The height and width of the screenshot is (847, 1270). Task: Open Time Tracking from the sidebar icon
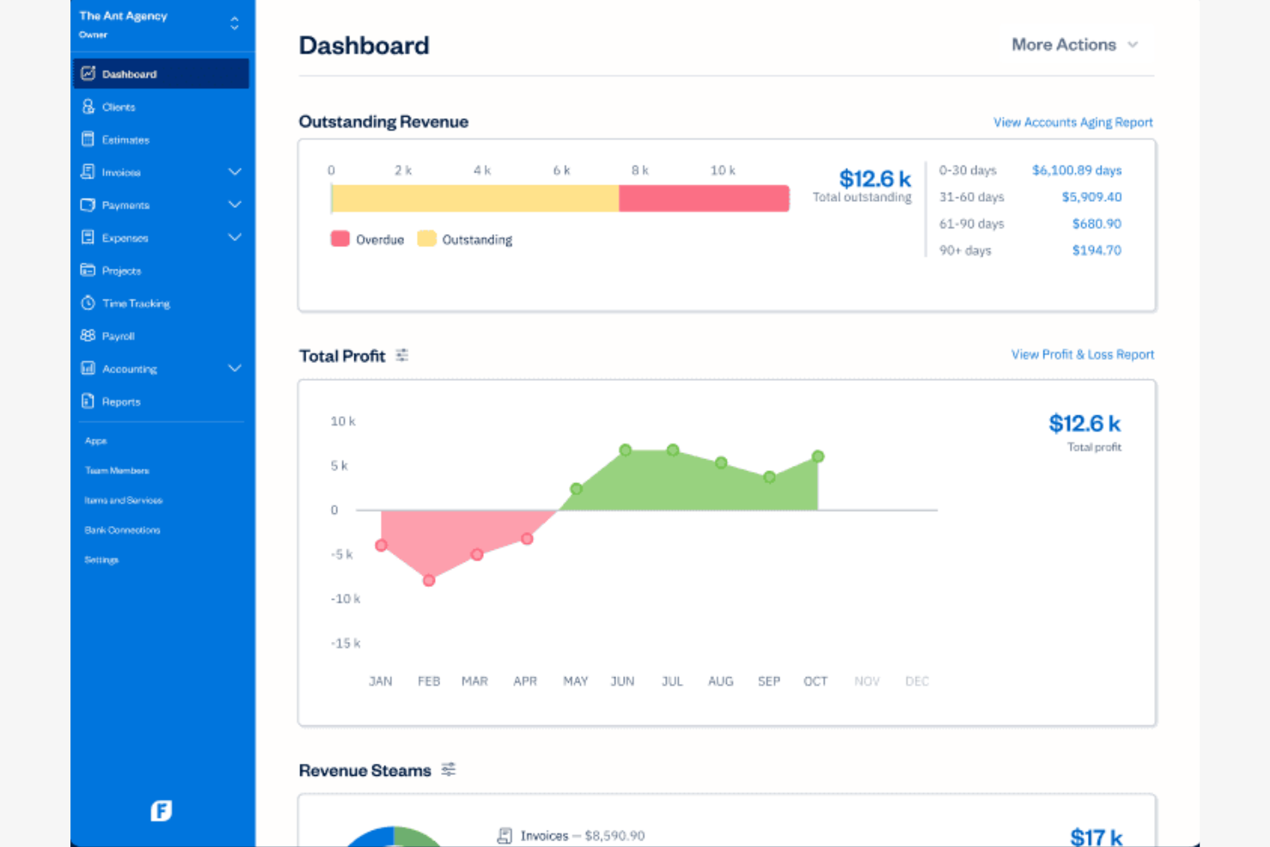pyautogui.click(x=88, y=303)
